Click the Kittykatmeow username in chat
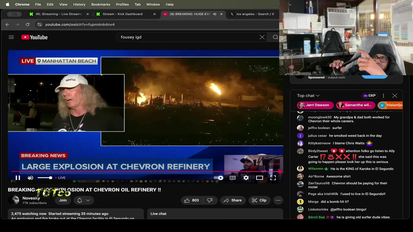 (319, 143)
